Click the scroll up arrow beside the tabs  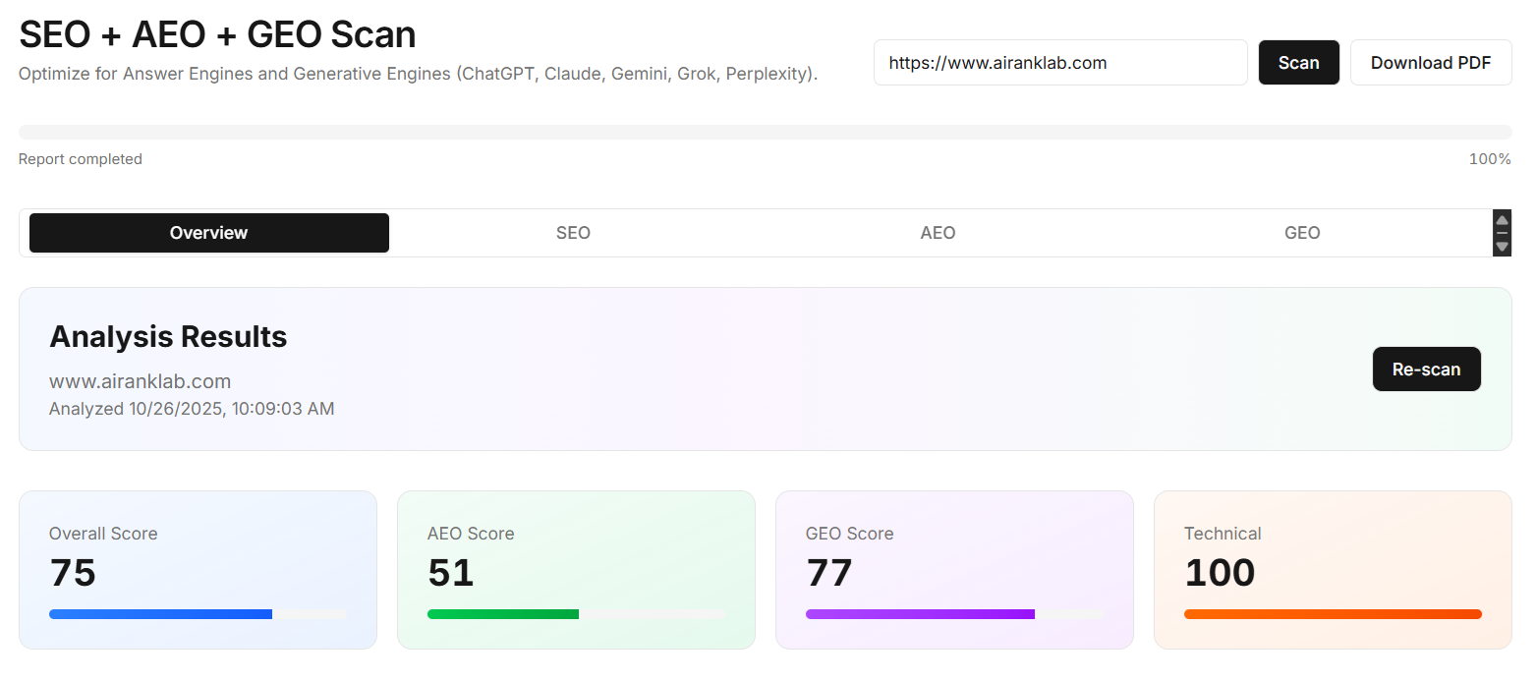(1502, 220)
